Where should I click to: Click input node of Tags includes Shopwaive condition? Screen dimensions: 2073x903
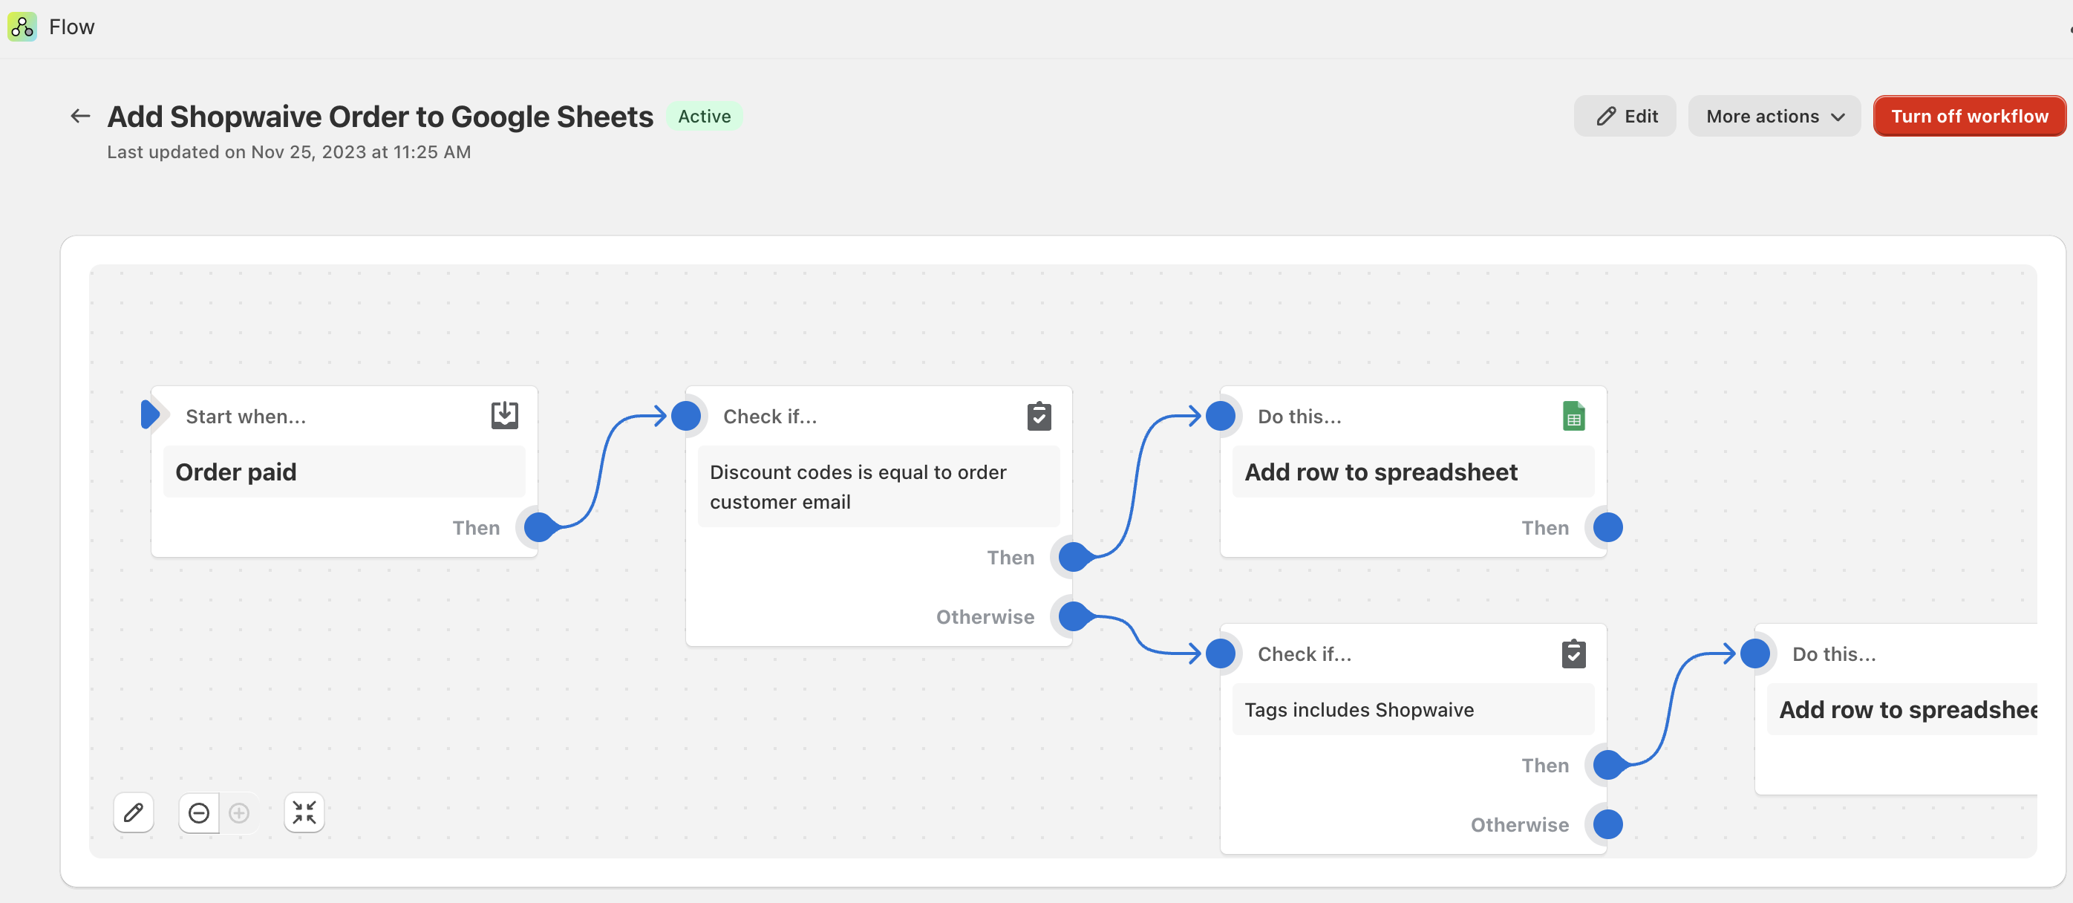1220,653
